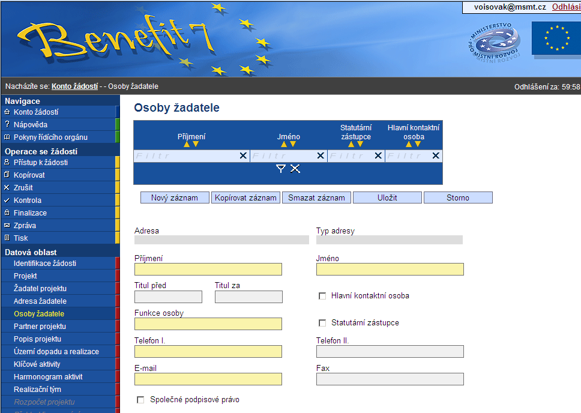The width and height of the screenshot is (581, 413).
Task: Click the E-mail input field
Action: 208,379
